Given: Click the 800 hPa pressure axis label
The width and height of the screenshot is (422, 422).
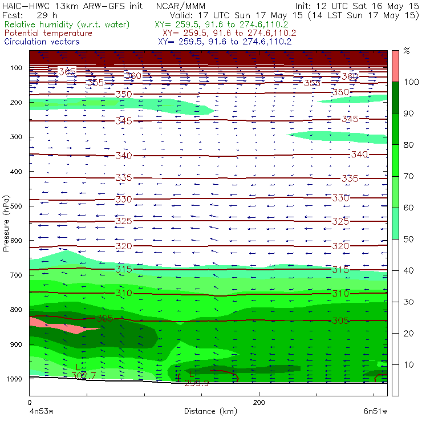Looking at the screenshot, I should coord(16,310).
